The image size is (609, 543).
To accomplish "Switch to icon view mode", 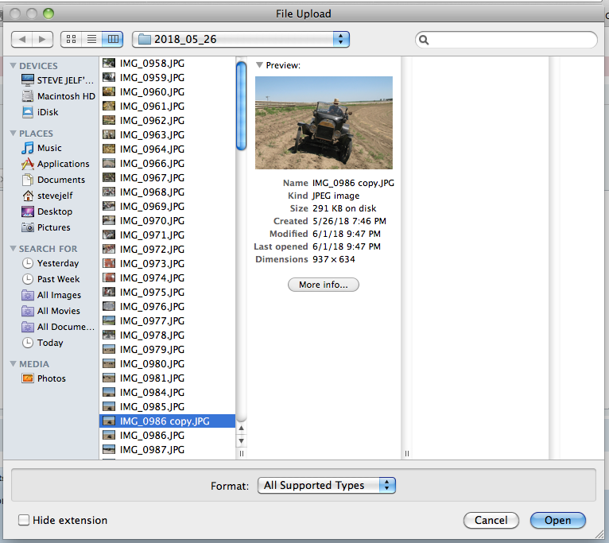I will coord(71,39).
